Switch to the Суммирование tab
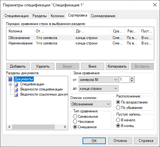 103,16
